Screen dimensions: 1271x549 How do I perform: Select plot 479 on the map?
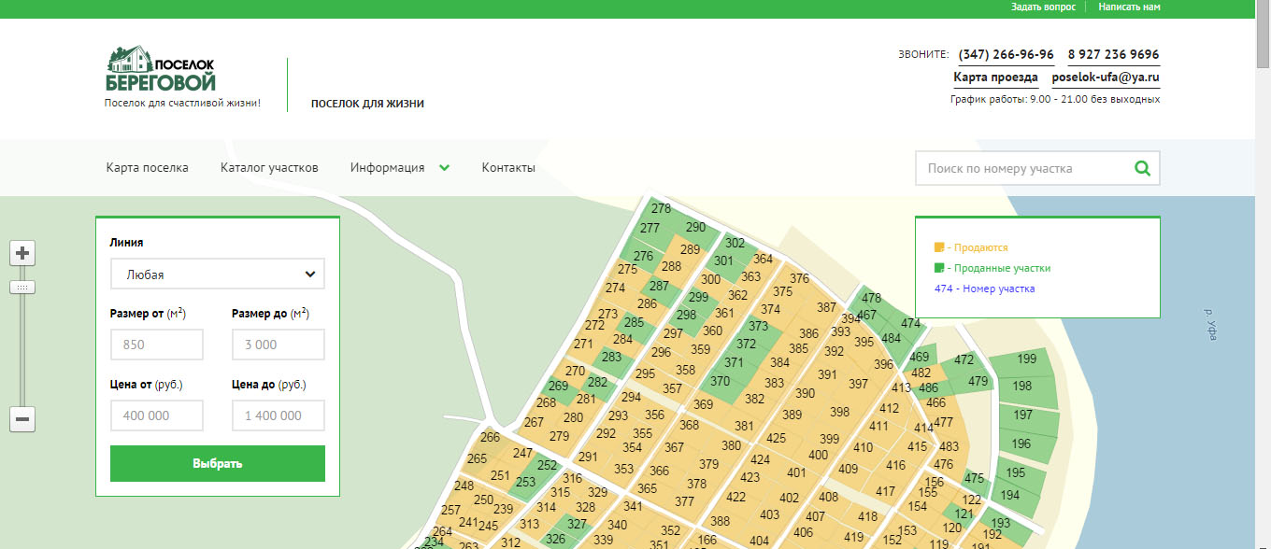tap(978, 382)
